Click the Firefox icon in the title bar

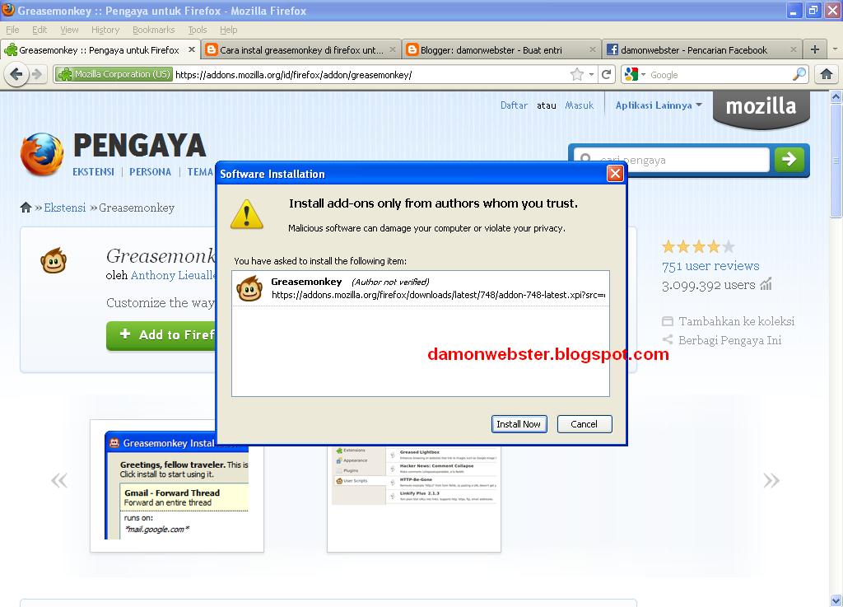(x=8, y=10)
